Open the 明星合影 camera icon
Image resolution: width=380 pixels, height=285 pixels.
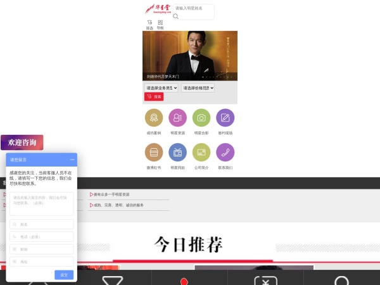point(201,118)
